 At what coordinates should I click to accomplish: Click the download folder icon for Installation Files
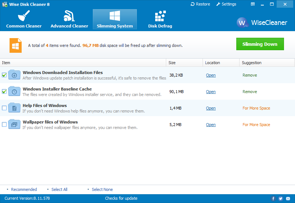coord(14,75)
